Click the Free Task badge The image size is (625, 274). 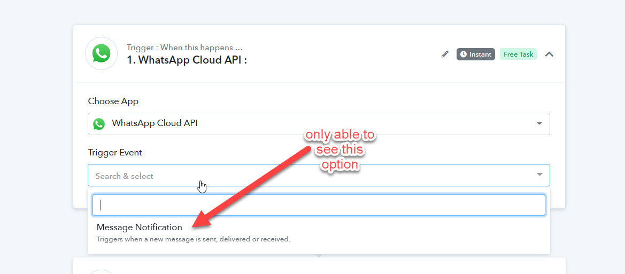pyautogui.click(x=518, y=54)
